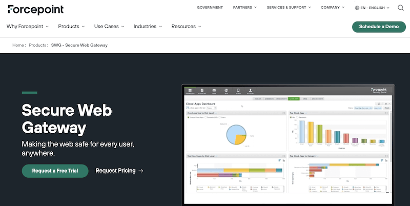Maximize the Cloud App Use by Risk Level panel
The image size is (410, 206).
pos(284,113)
